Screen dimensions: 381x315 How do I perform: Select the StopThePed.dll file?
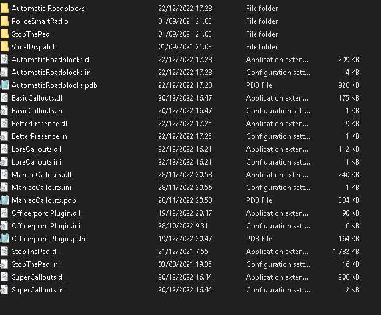pyautogui.click(x=35, y=252)
